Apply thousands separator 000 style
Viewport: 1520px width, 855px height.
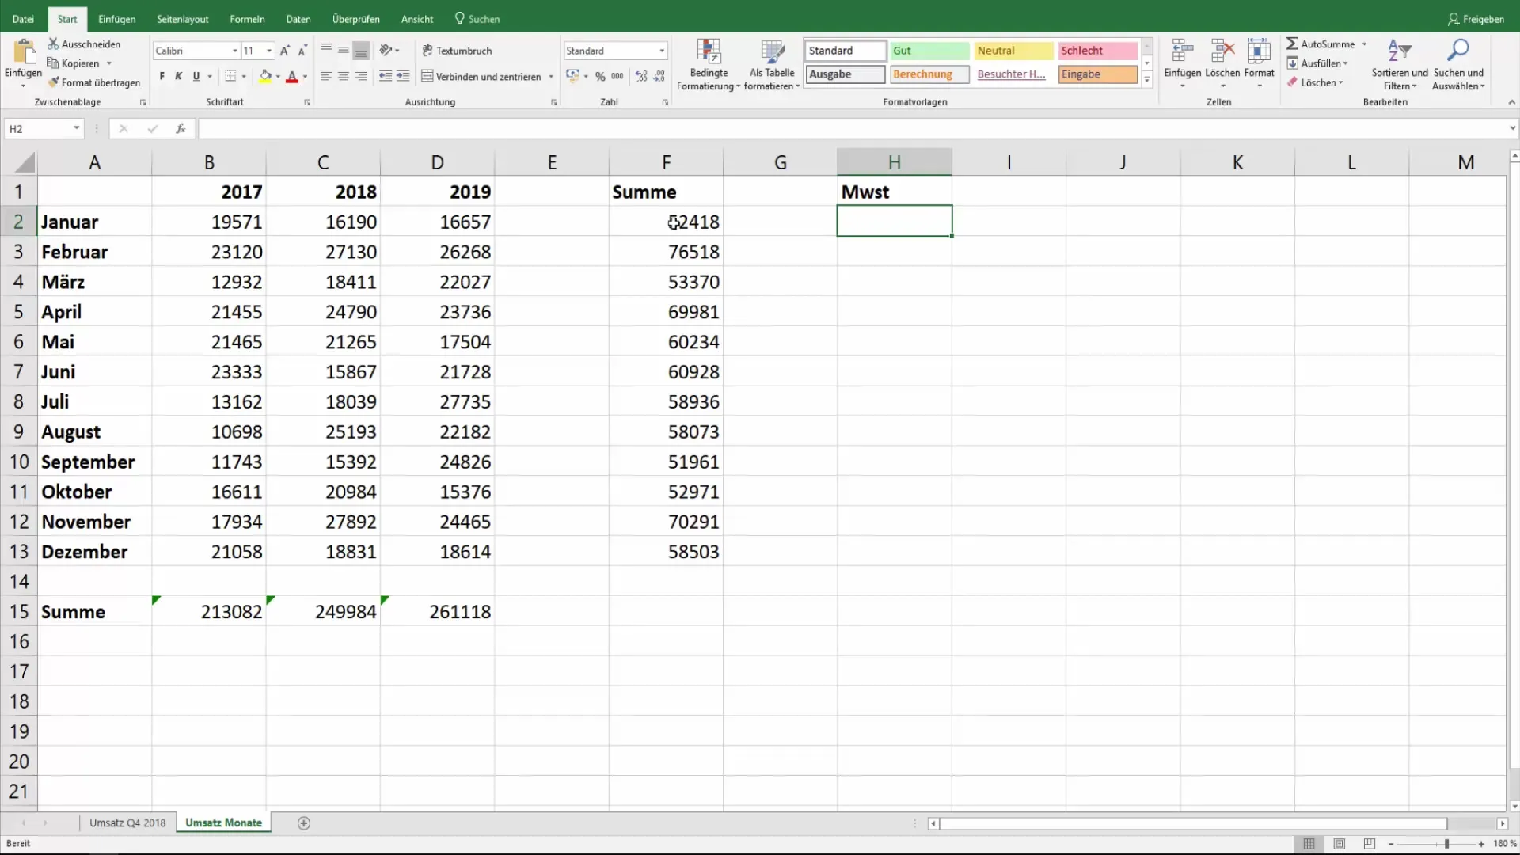click(x=617, y=77)
